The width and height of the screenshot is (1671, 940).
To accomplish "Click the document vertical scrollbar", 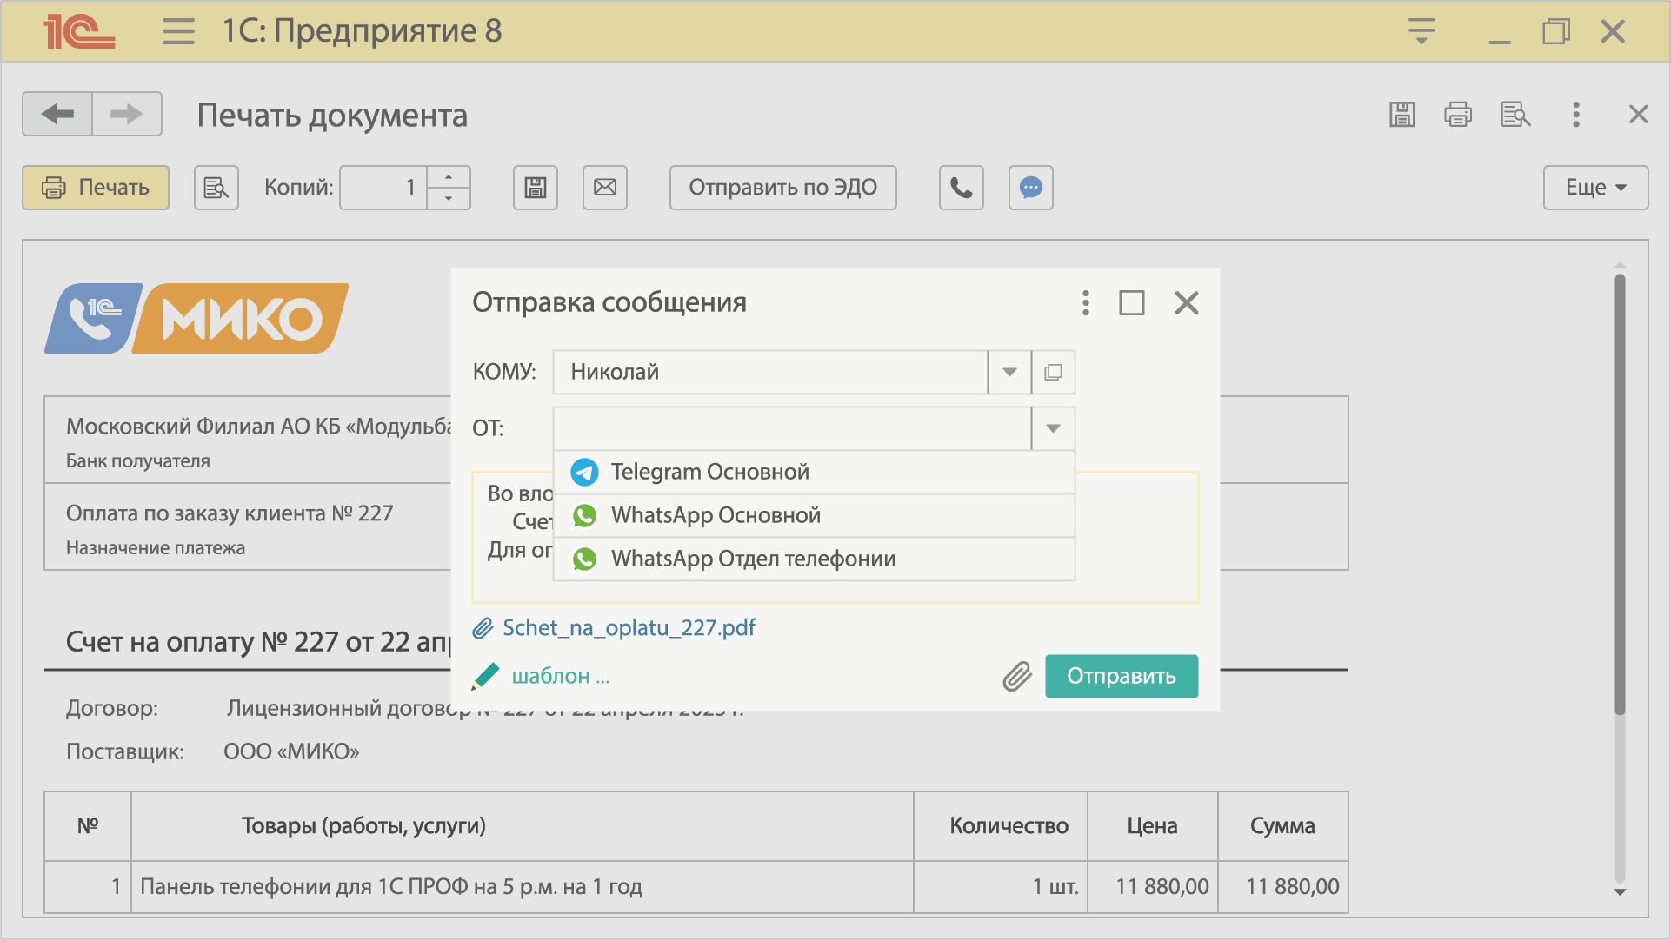I will coord(1620,495).
